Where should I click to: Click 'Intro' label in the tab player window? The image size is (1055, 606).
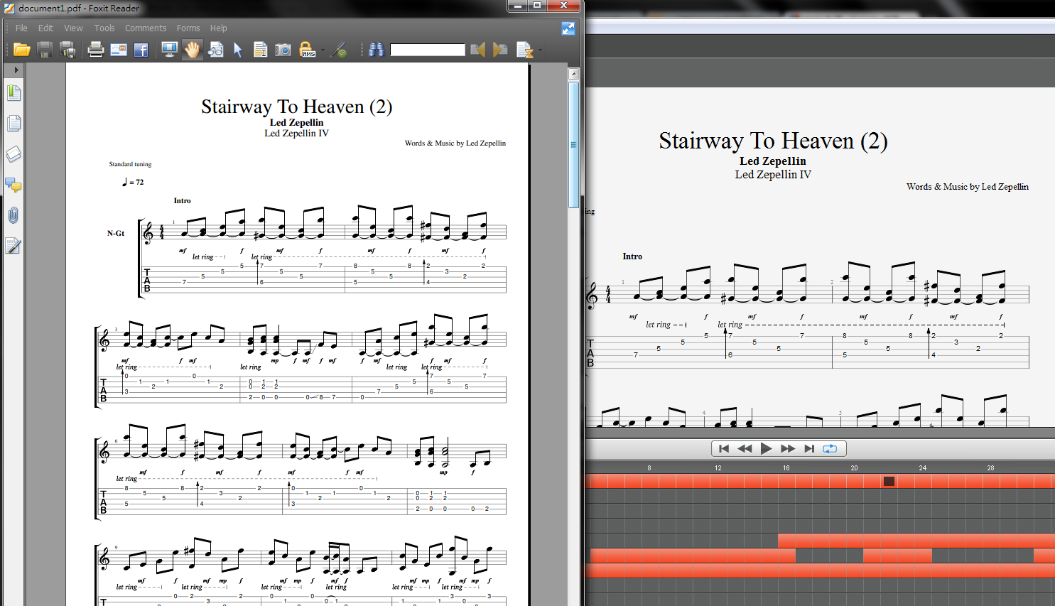click(632, 256)
